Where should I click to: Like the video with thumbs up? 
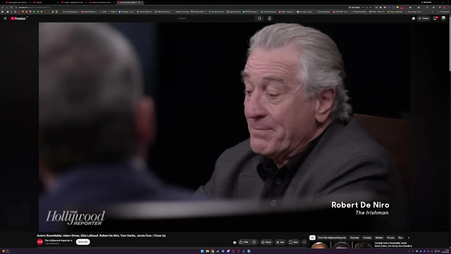(243, 242)
